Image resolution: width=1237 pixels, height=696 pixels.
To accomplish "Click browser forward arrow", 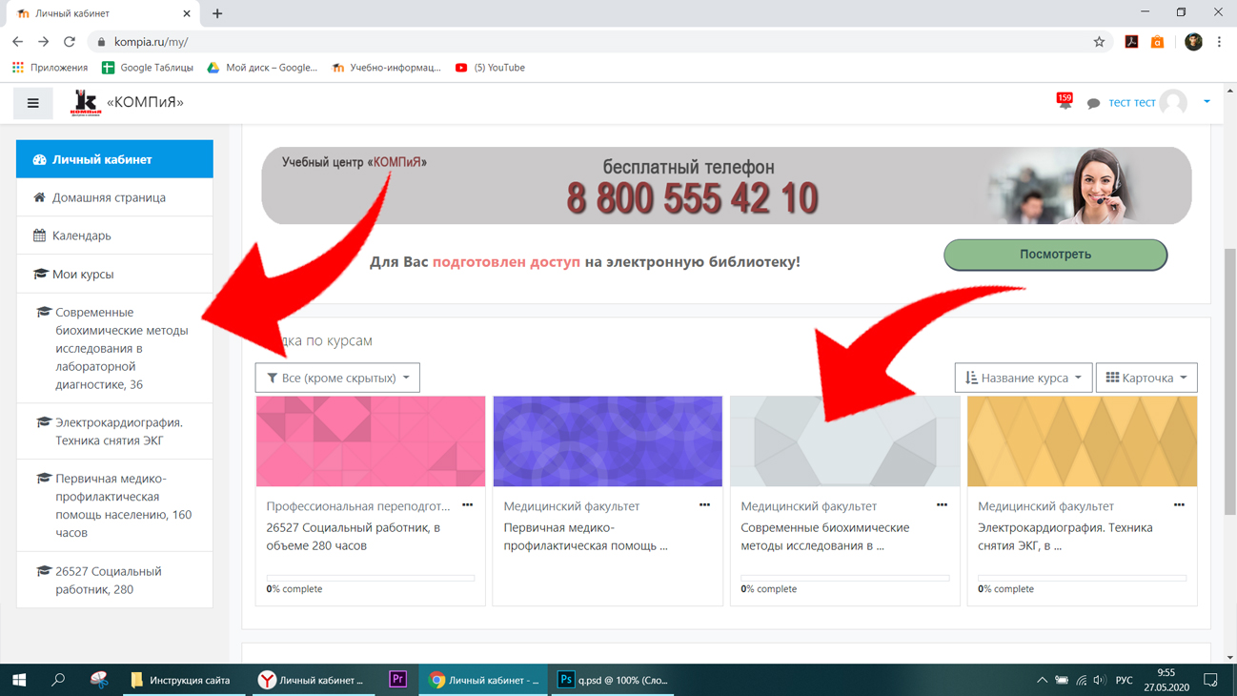I will [43, 42].
